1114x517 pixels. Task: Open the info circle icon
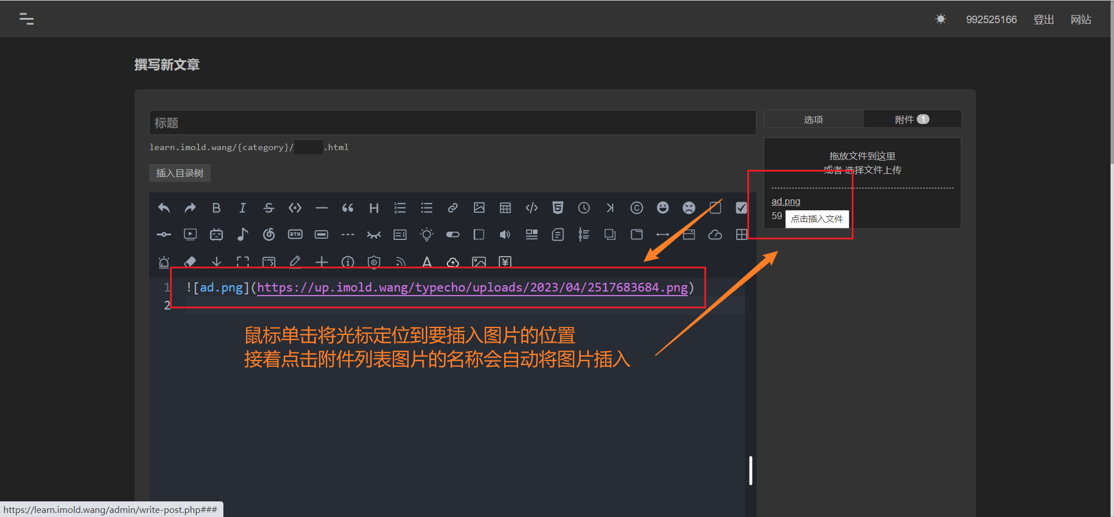click(348, 262)
